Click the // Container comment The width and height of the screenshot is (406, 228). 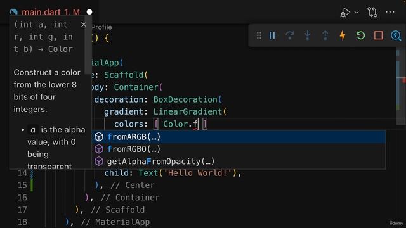tap(130, 198)
